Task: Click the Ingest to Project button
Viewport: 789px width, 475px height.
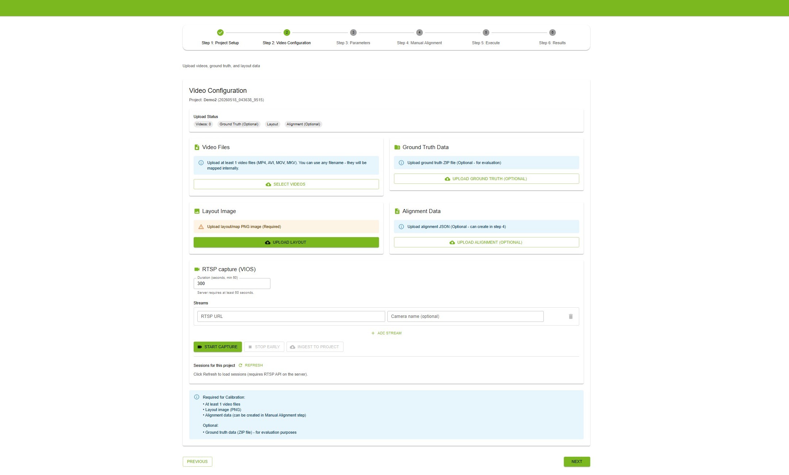Action: (x=315, y=347)
